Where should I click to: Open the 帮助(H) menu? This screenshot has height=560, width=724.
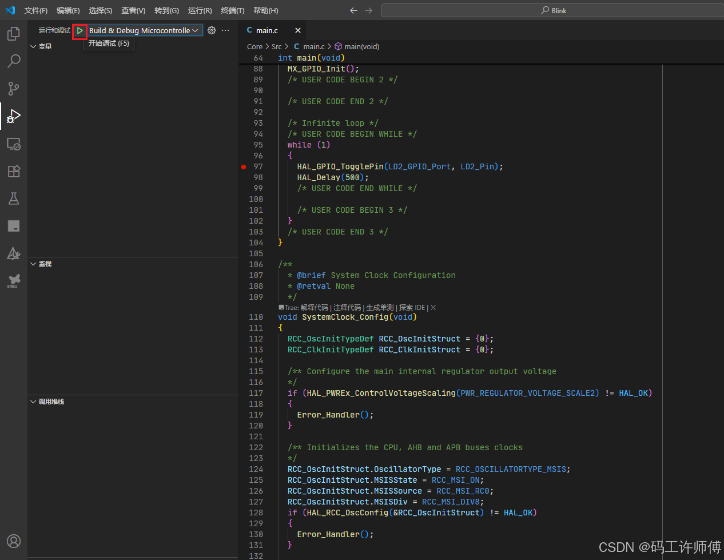(x=266, y=10)
